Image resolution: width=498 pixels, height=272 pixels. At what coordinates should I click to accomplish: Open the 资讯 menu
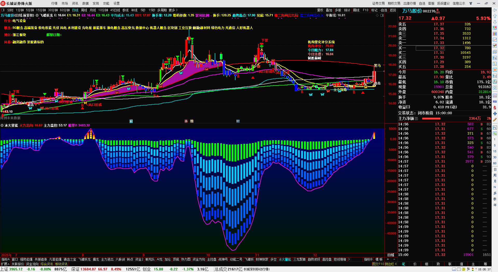point(75,3)
